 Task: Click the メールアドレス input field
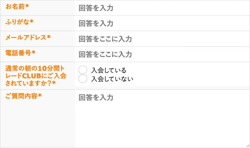162,39
